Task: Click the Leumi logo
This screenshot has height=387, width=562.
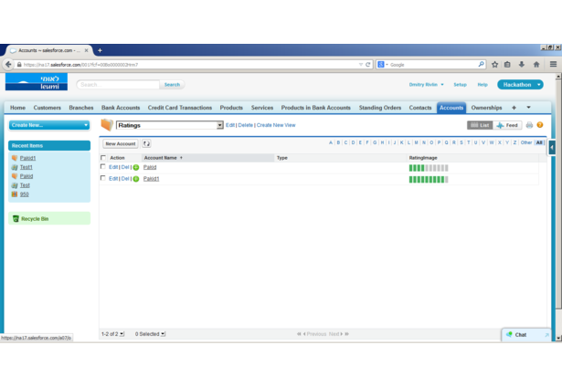Action: [37, 82]
